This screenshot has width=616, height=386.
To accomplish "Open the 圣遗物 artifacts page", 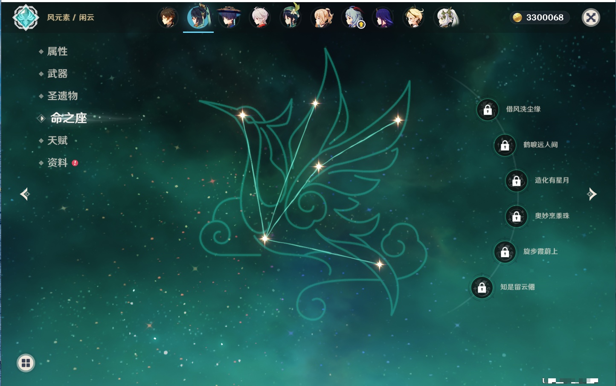I will tap(62, 96).
